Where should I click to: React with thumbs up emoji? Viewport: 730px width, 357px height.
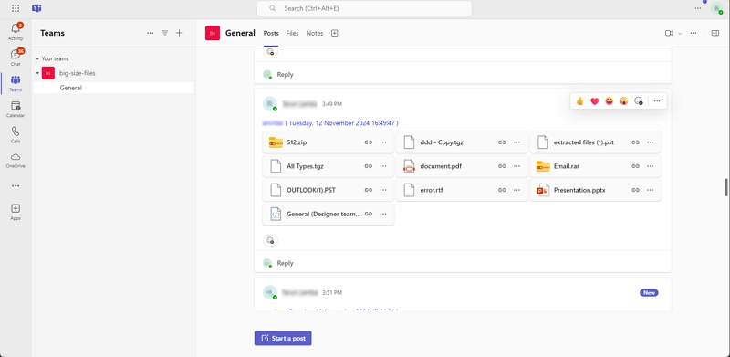tap(579, 101)
